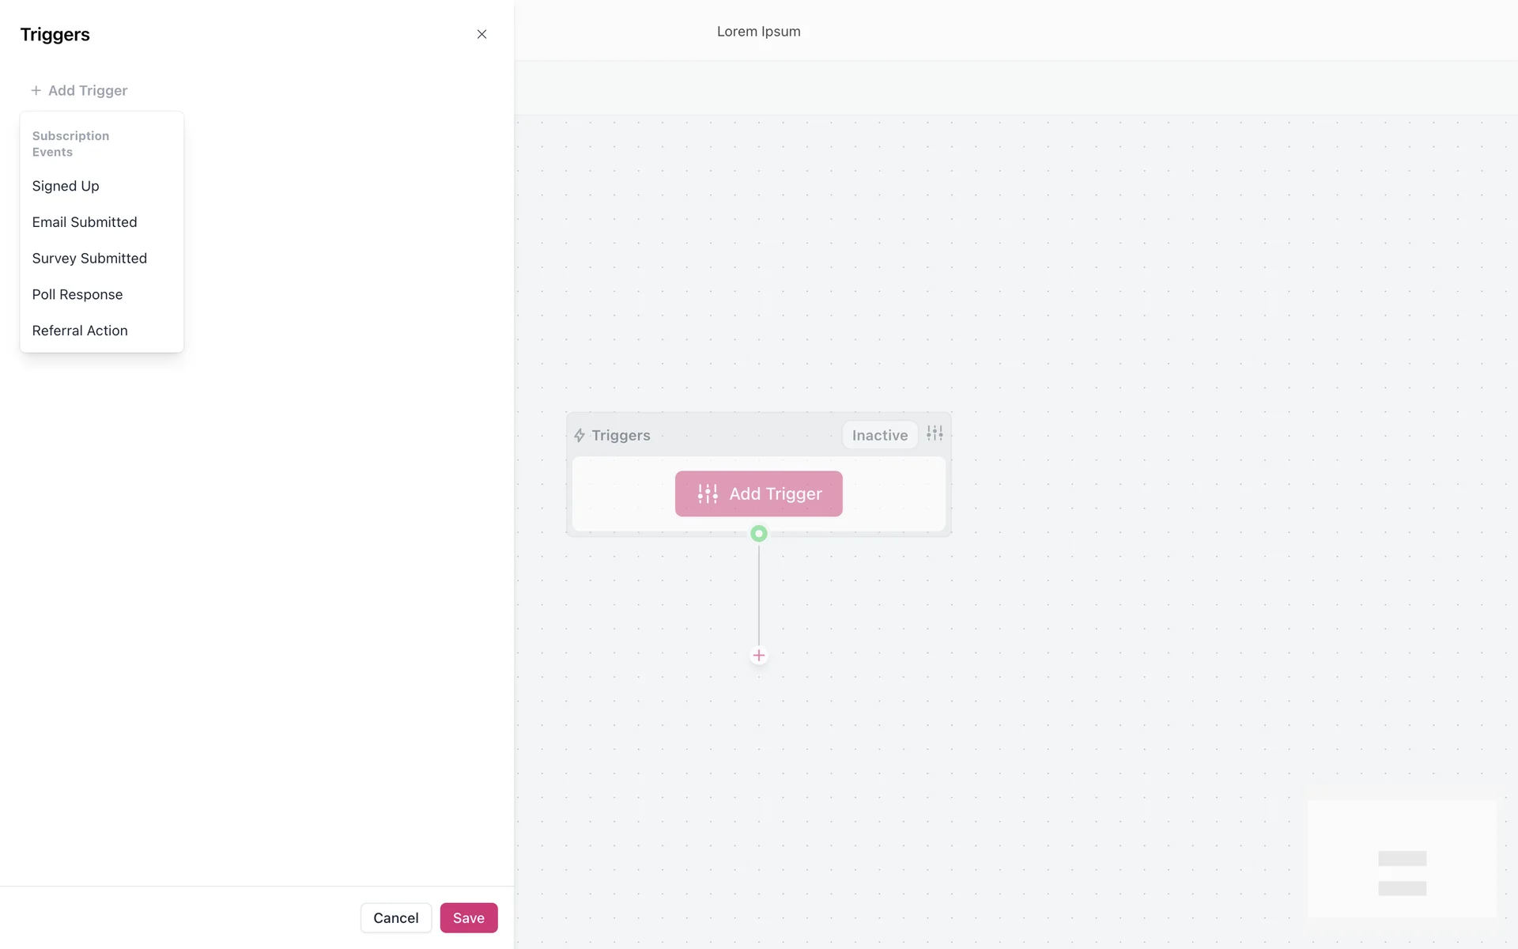1518x949 pixels.
Task: Click the Triggers node header label
Action: [x=621, y=436]
